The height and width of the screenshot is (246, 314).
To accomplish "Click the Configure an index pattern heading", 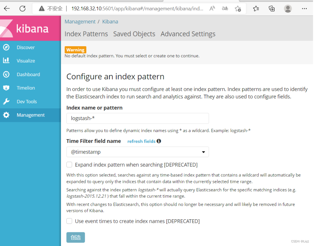I will 115,76.
